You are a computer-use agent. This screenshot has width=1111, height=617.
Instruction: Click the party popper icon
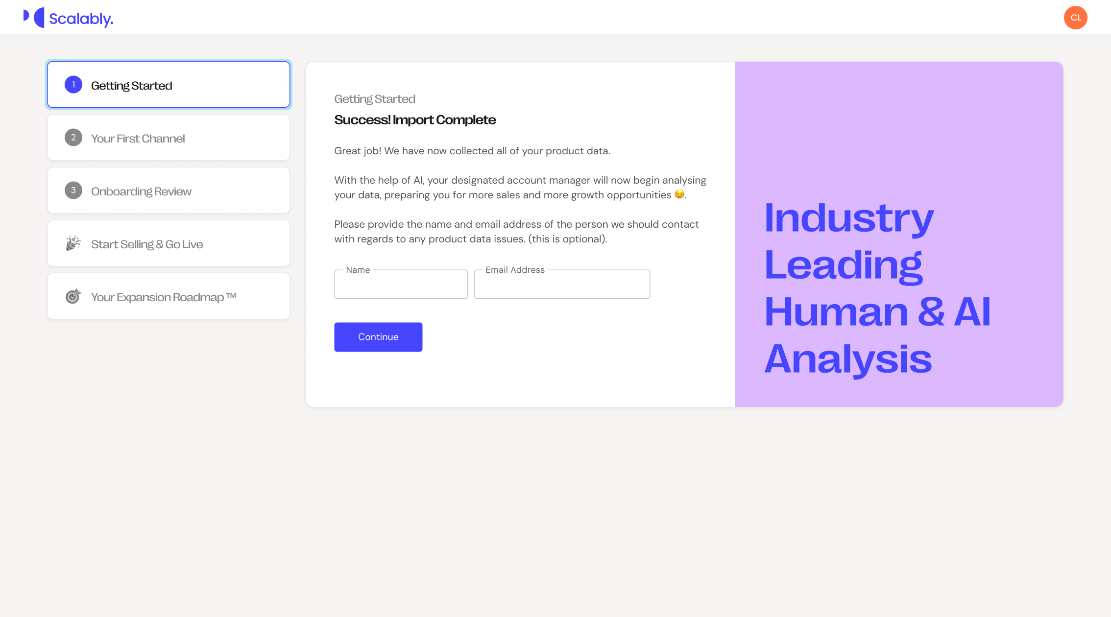[x=73, y=243]
